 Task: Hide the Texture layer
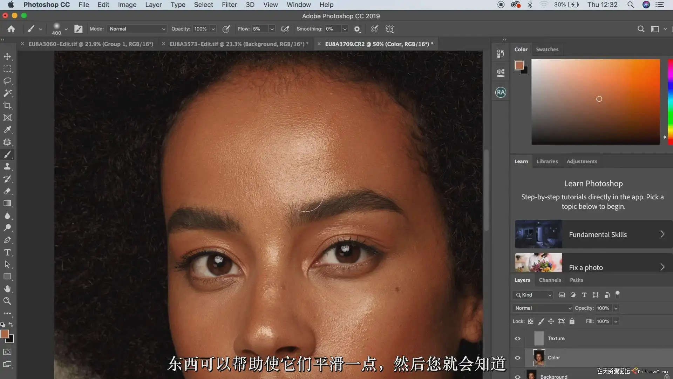click(517, 339)
